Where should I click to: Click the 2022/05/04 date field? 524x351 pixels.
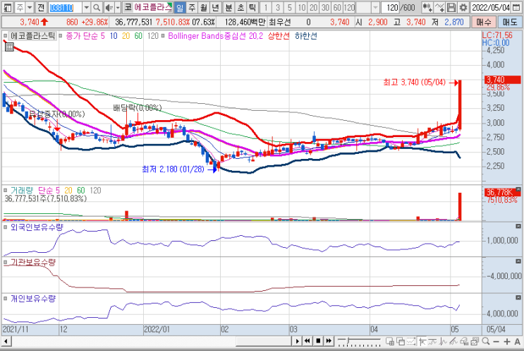(491, 7)
